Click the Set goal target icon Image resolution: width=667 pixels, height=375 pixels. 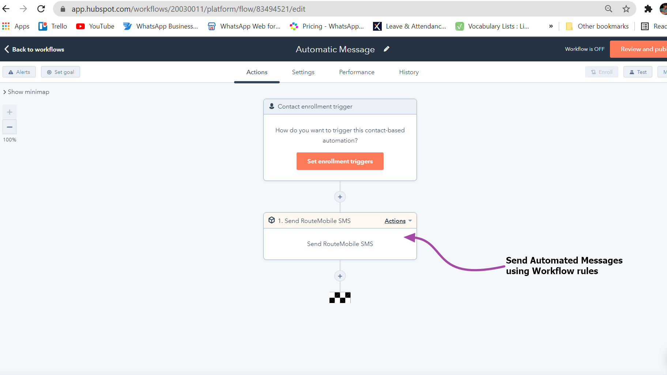pos(49,72)
